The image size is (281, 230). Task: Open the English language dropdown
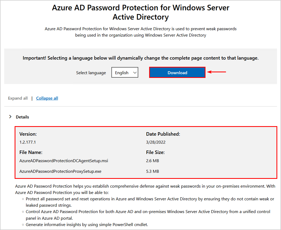(125, 73)
